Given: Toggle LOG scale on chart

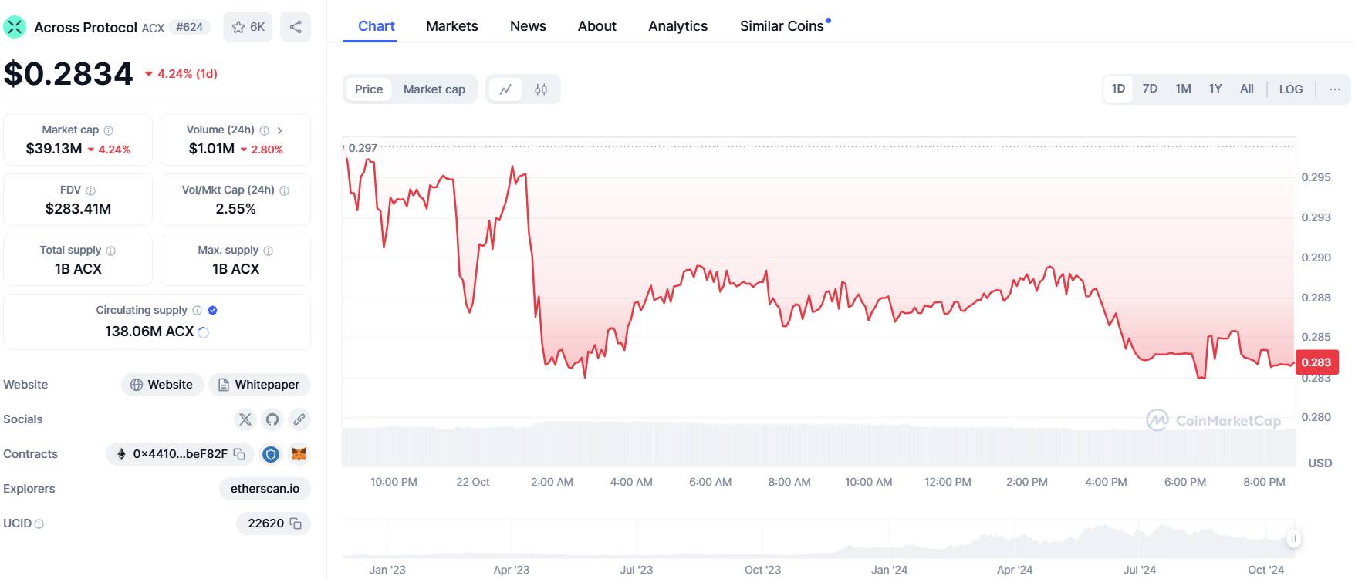Looking at the screenshot, I should pyautogui.click(x=1291, y=89).
